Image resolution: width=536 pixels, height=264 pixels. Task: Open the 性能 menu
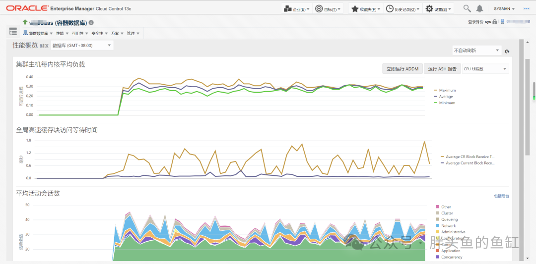coord(62,33)
